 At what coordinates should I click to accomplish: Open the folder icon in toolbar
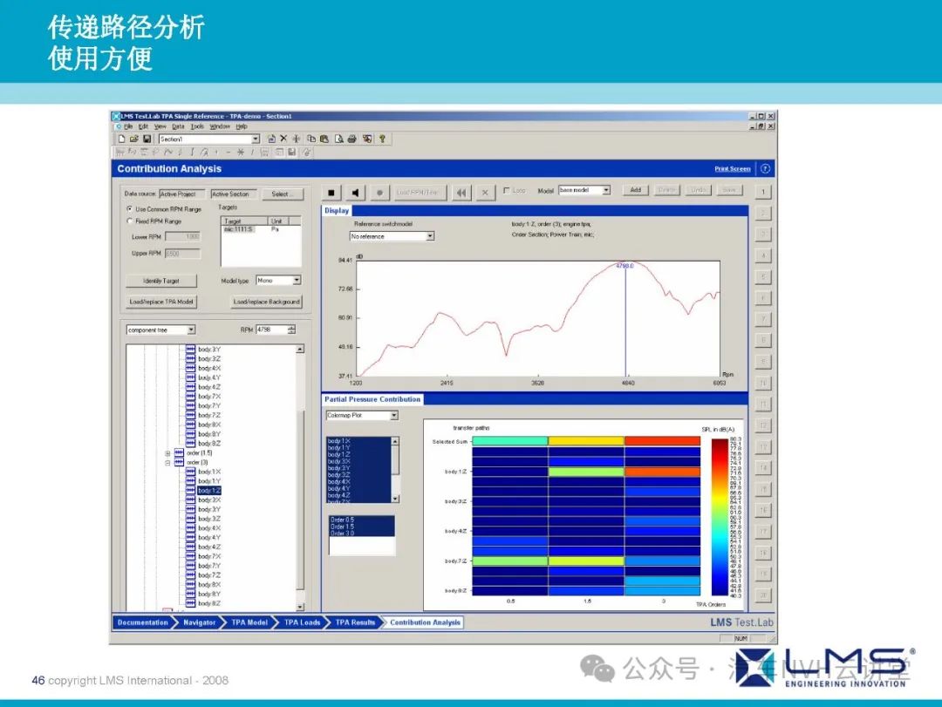click(x=134, y=139)
